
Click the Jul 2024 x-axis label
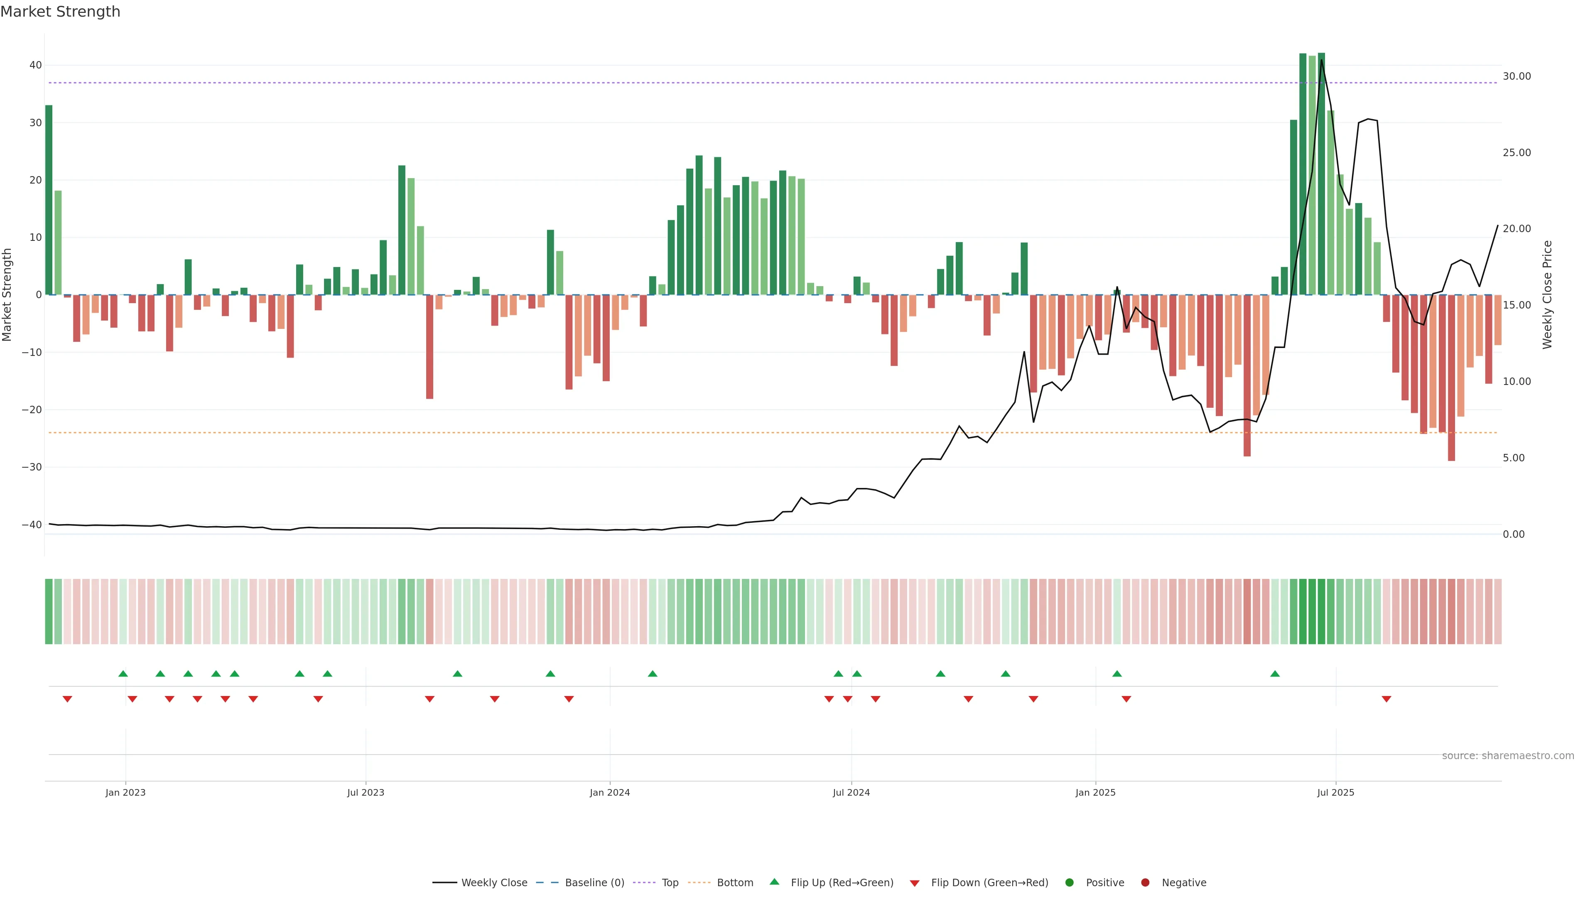(851, 792)
